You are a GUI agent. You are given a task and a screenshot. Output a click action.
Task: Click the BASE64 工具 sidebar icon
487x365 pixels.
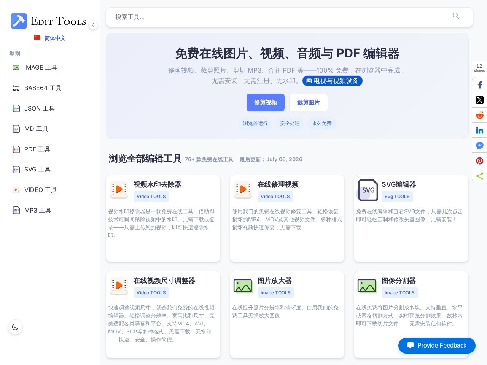(x=16, y=88)
